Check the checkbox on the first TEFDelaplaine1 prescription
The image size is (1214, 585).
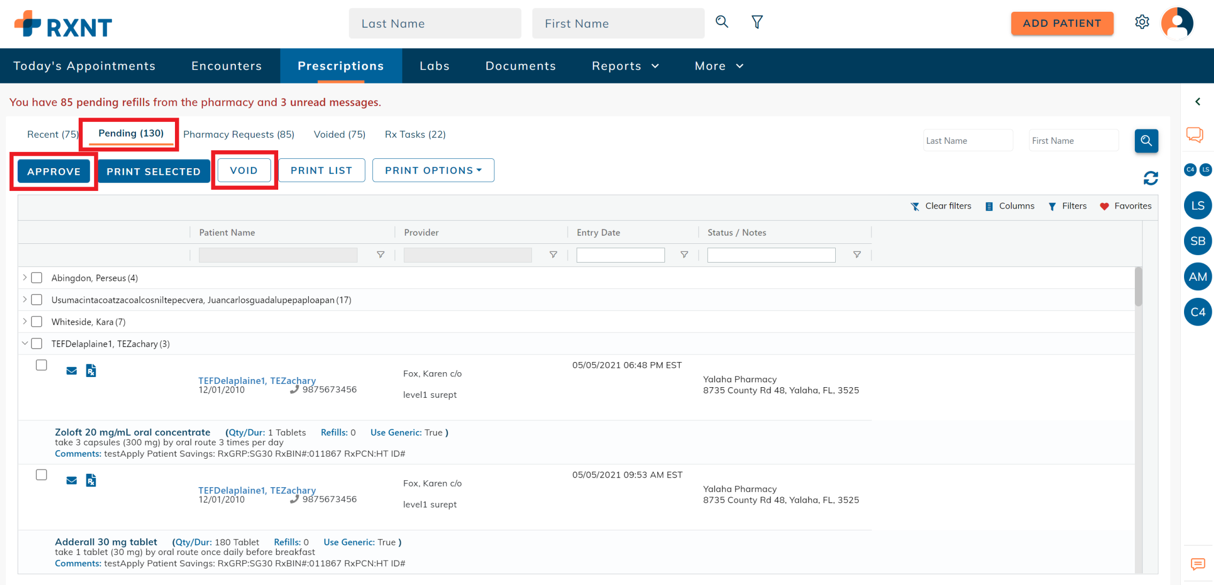pyautogui.click(x=41, y=365)
